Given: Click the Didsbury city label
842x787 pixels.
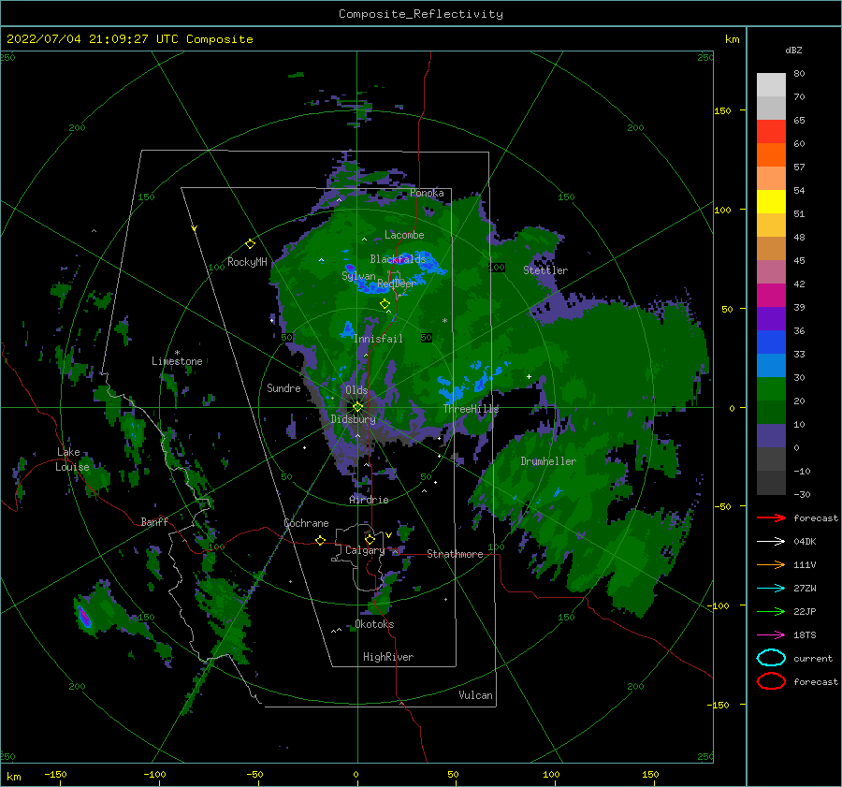Looking at the screenshot, I should click(353, 419).
